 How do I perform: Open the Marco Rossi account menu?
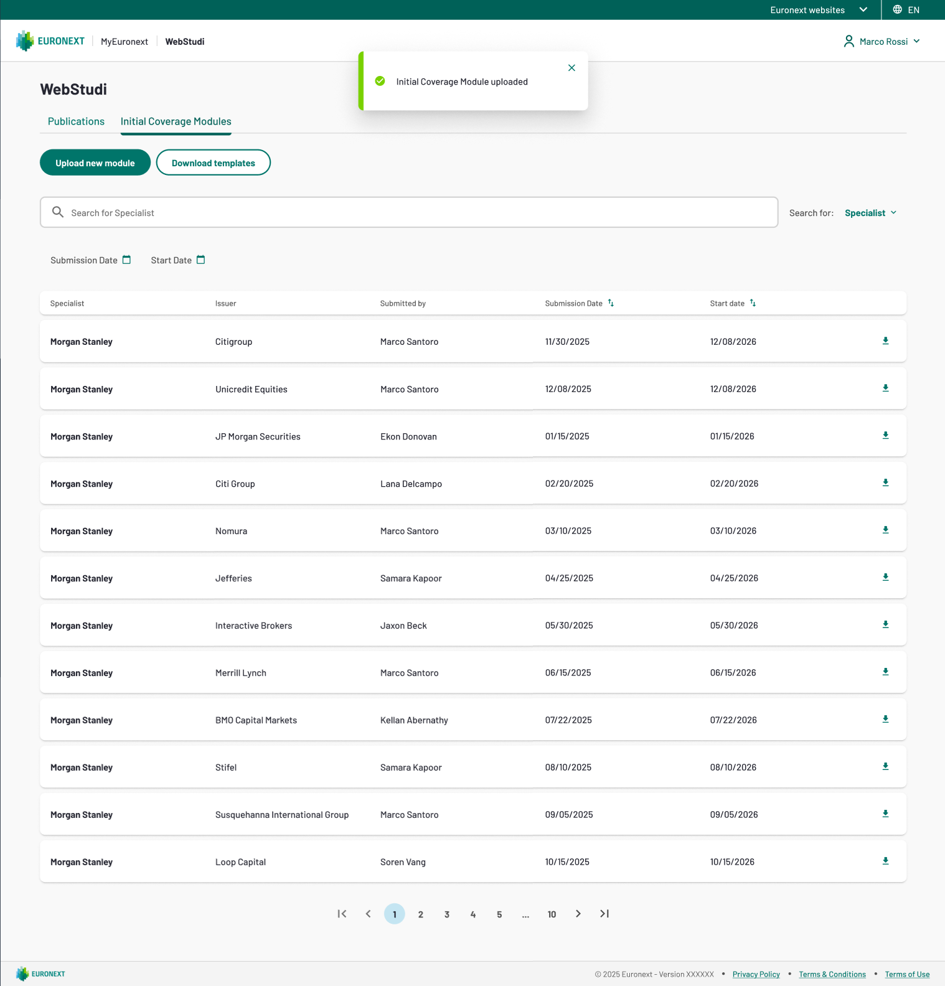coord(882,41)
